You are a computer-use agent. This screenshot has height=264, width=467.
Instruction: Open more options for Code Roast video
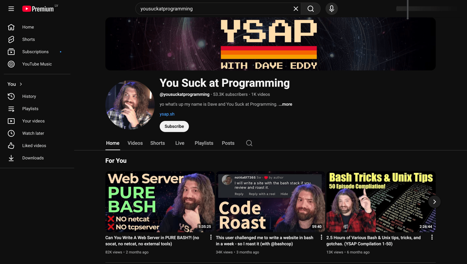(322, 237)
